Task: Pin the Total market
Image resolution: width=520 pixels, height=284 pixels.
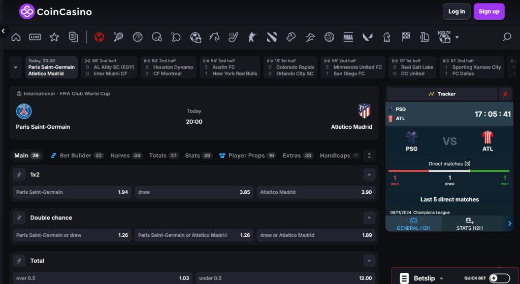Action: [x=19, y=261]
